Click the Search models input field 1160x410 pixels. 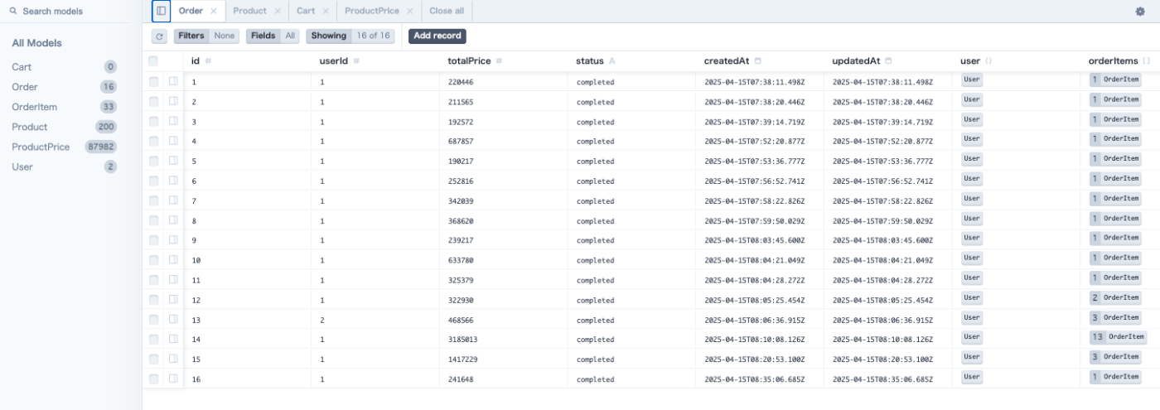click(70, 12)
